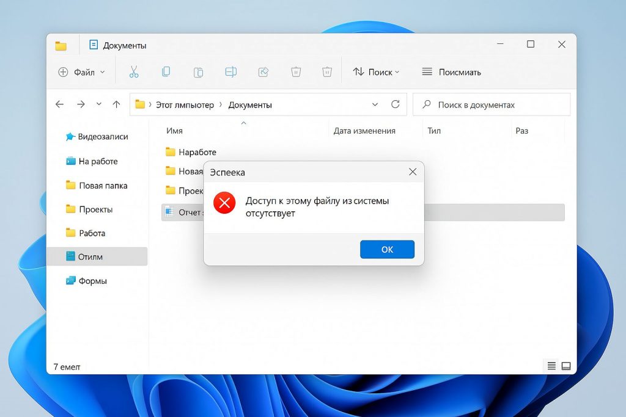Select the Наработе folder in file list
Screen dimensions: 626x417
191,152
